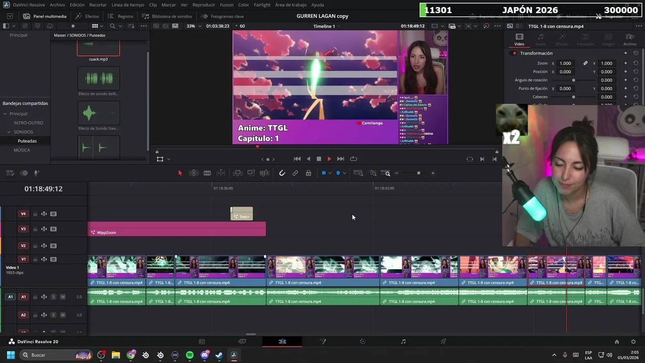Click the timeline zoom minus button
645x363 pixels.
[397, 173]
